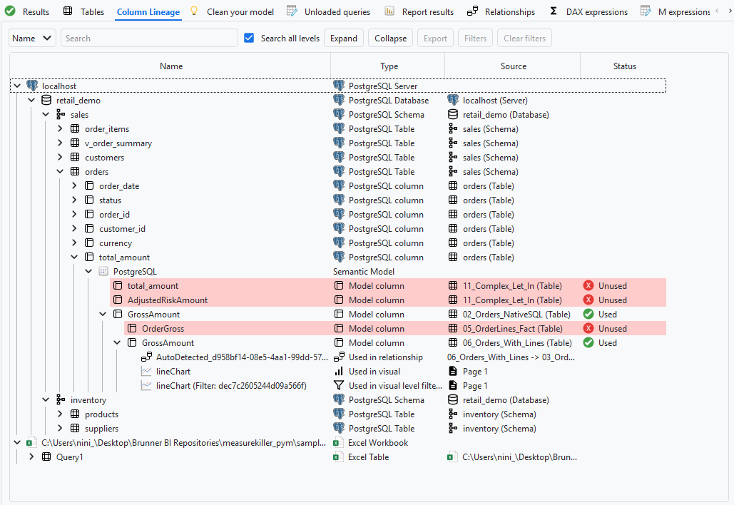The width and height of the screenshot is (734, 505).
Task: Collapse the retail_demo database node
Action: click(x=31, y=100)
